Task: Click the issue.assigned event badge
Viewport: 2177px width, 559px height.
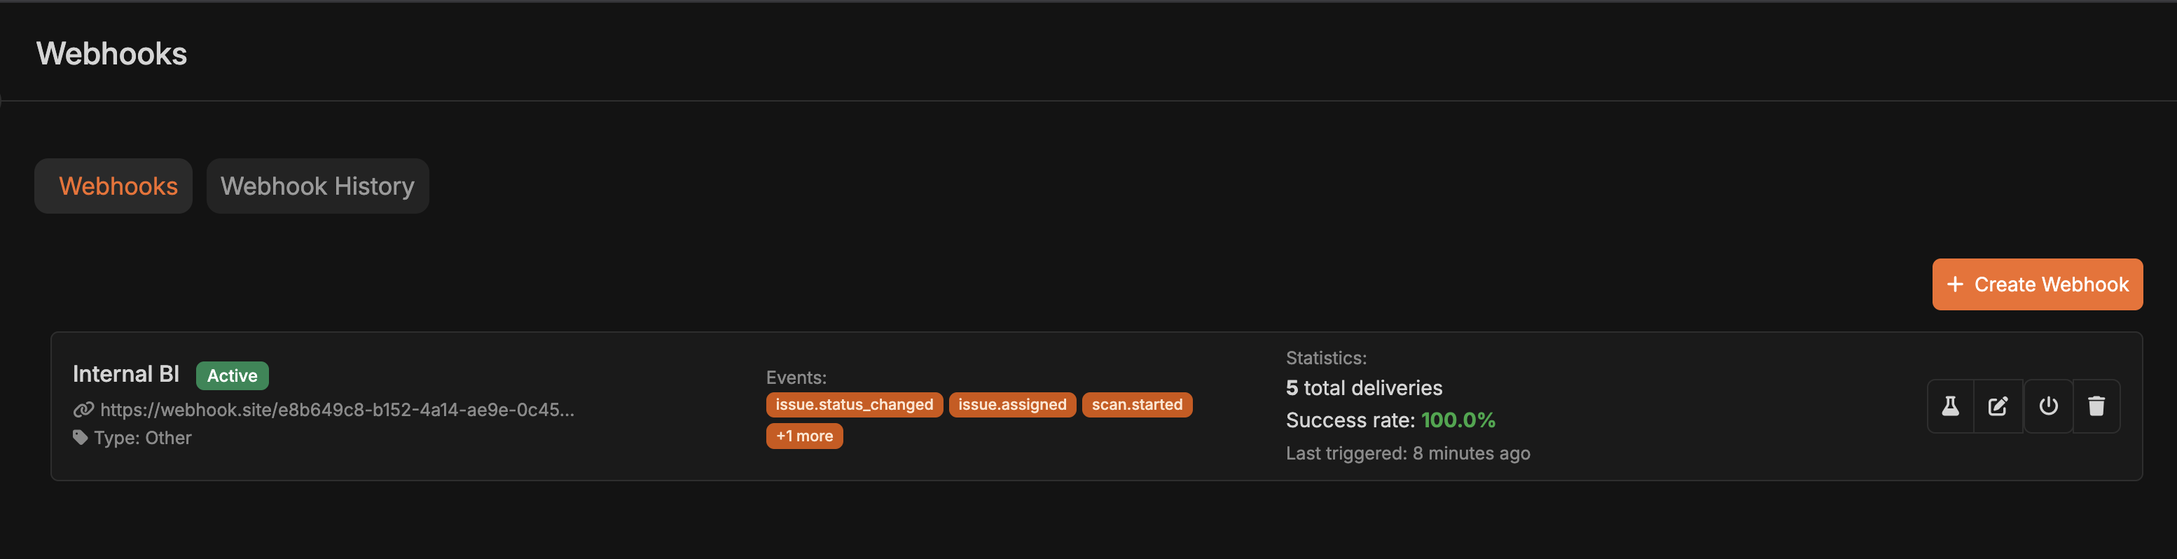Action: point(1011,404)
